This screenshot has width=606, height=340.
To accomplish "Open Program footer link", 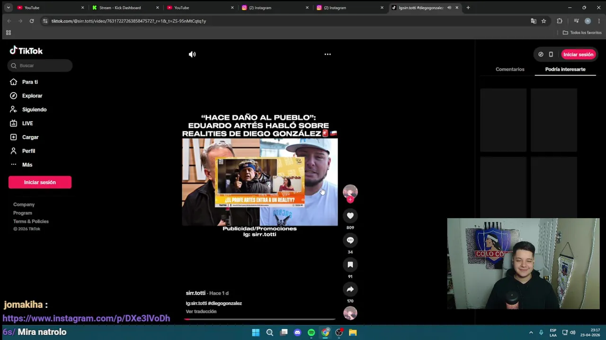I will pyautogui.click(x=23, y=213).
